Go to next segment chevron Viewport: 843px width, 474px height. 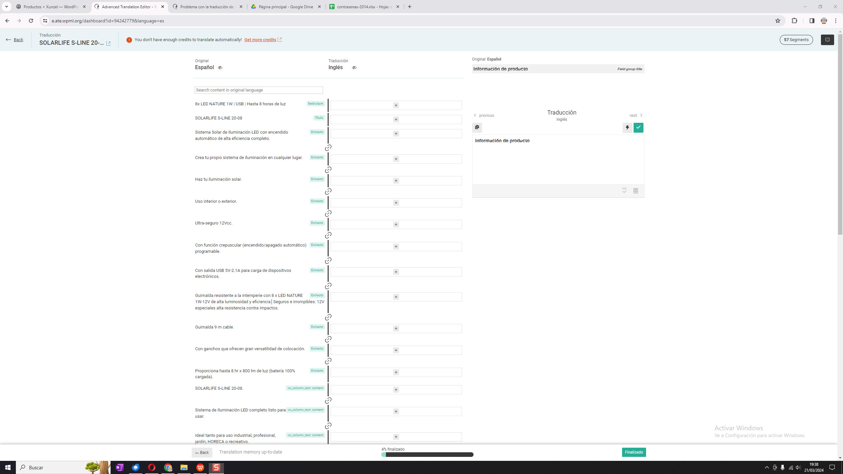click(x=641, y=115)
